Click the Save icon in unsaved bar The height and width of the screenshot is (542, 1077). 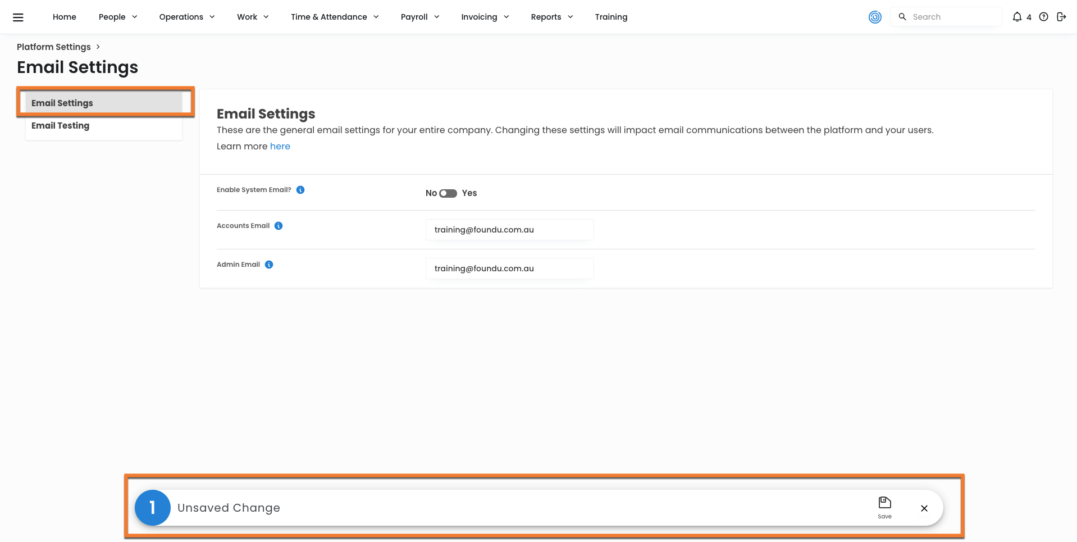[x=884, y=507]
